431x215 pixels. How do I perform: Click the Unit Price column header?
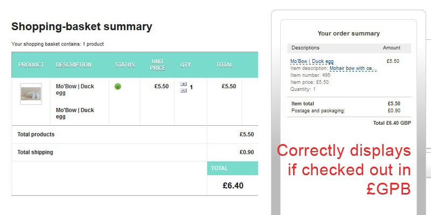click(158, 65)
